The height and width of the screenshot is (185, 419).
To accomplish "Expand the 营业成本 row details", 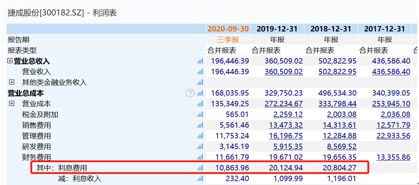I will [12, 104].
